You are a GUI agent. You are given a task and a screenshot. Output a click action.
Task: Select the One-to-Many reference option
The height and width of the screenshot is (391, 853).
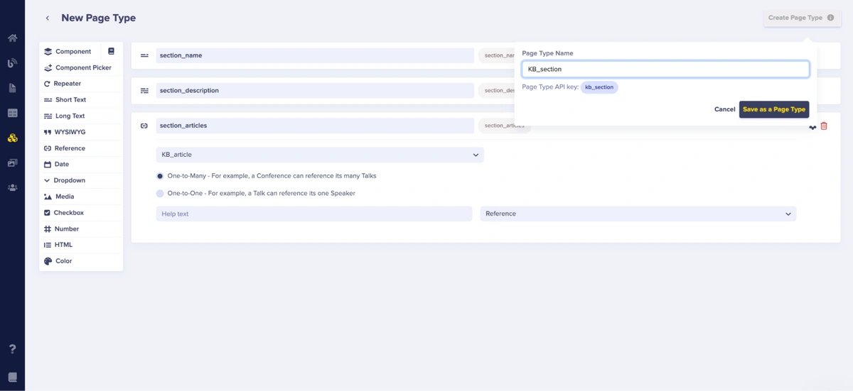pyautogui.click(x=160, y=176)
